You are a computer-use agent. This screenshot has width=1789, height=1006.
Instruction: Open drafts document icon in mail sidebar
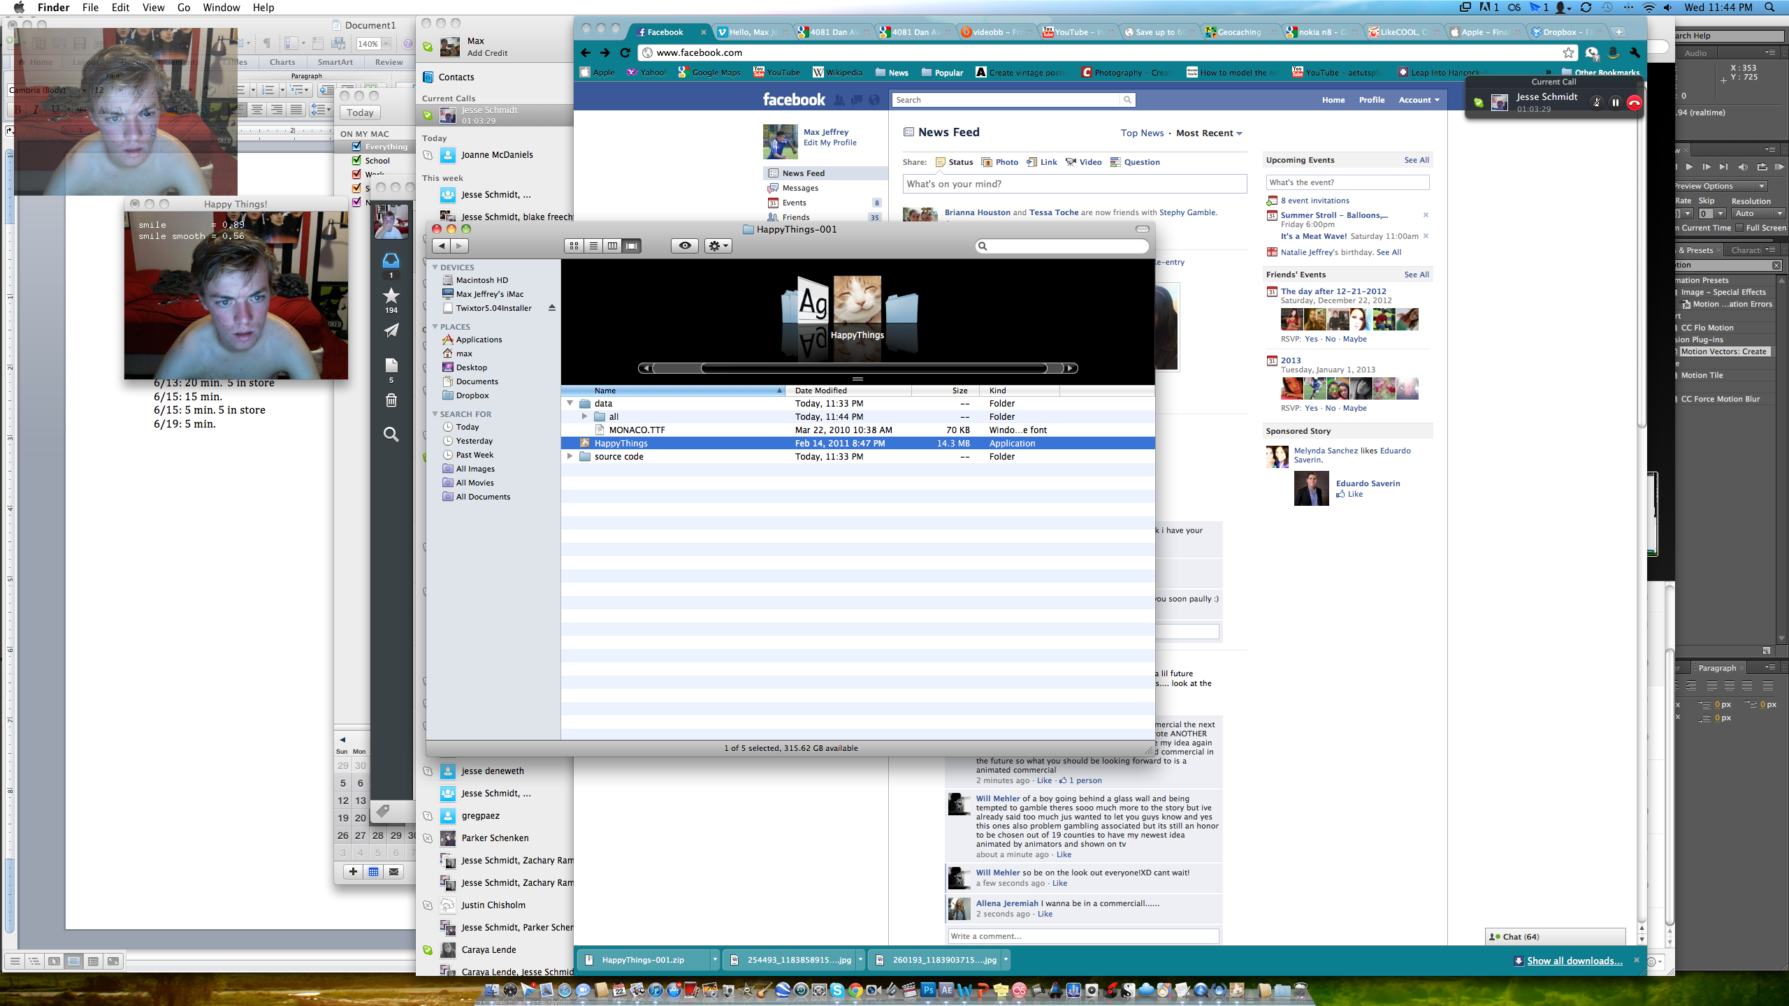pos(391,365)
